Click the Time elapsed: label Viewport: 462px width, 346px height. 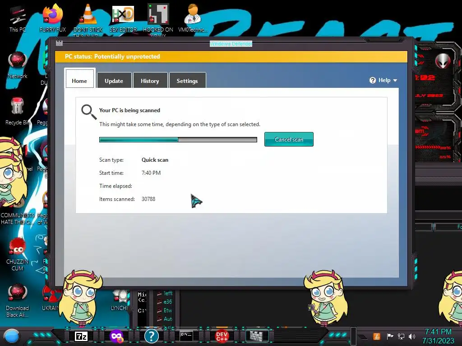115,186
